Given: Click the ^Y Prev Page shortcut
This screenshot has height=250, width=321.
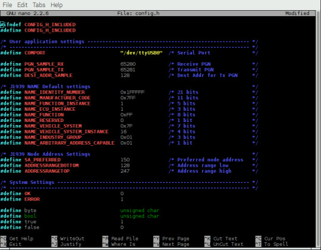Looking at the screenshot, I should pos(171,239).
